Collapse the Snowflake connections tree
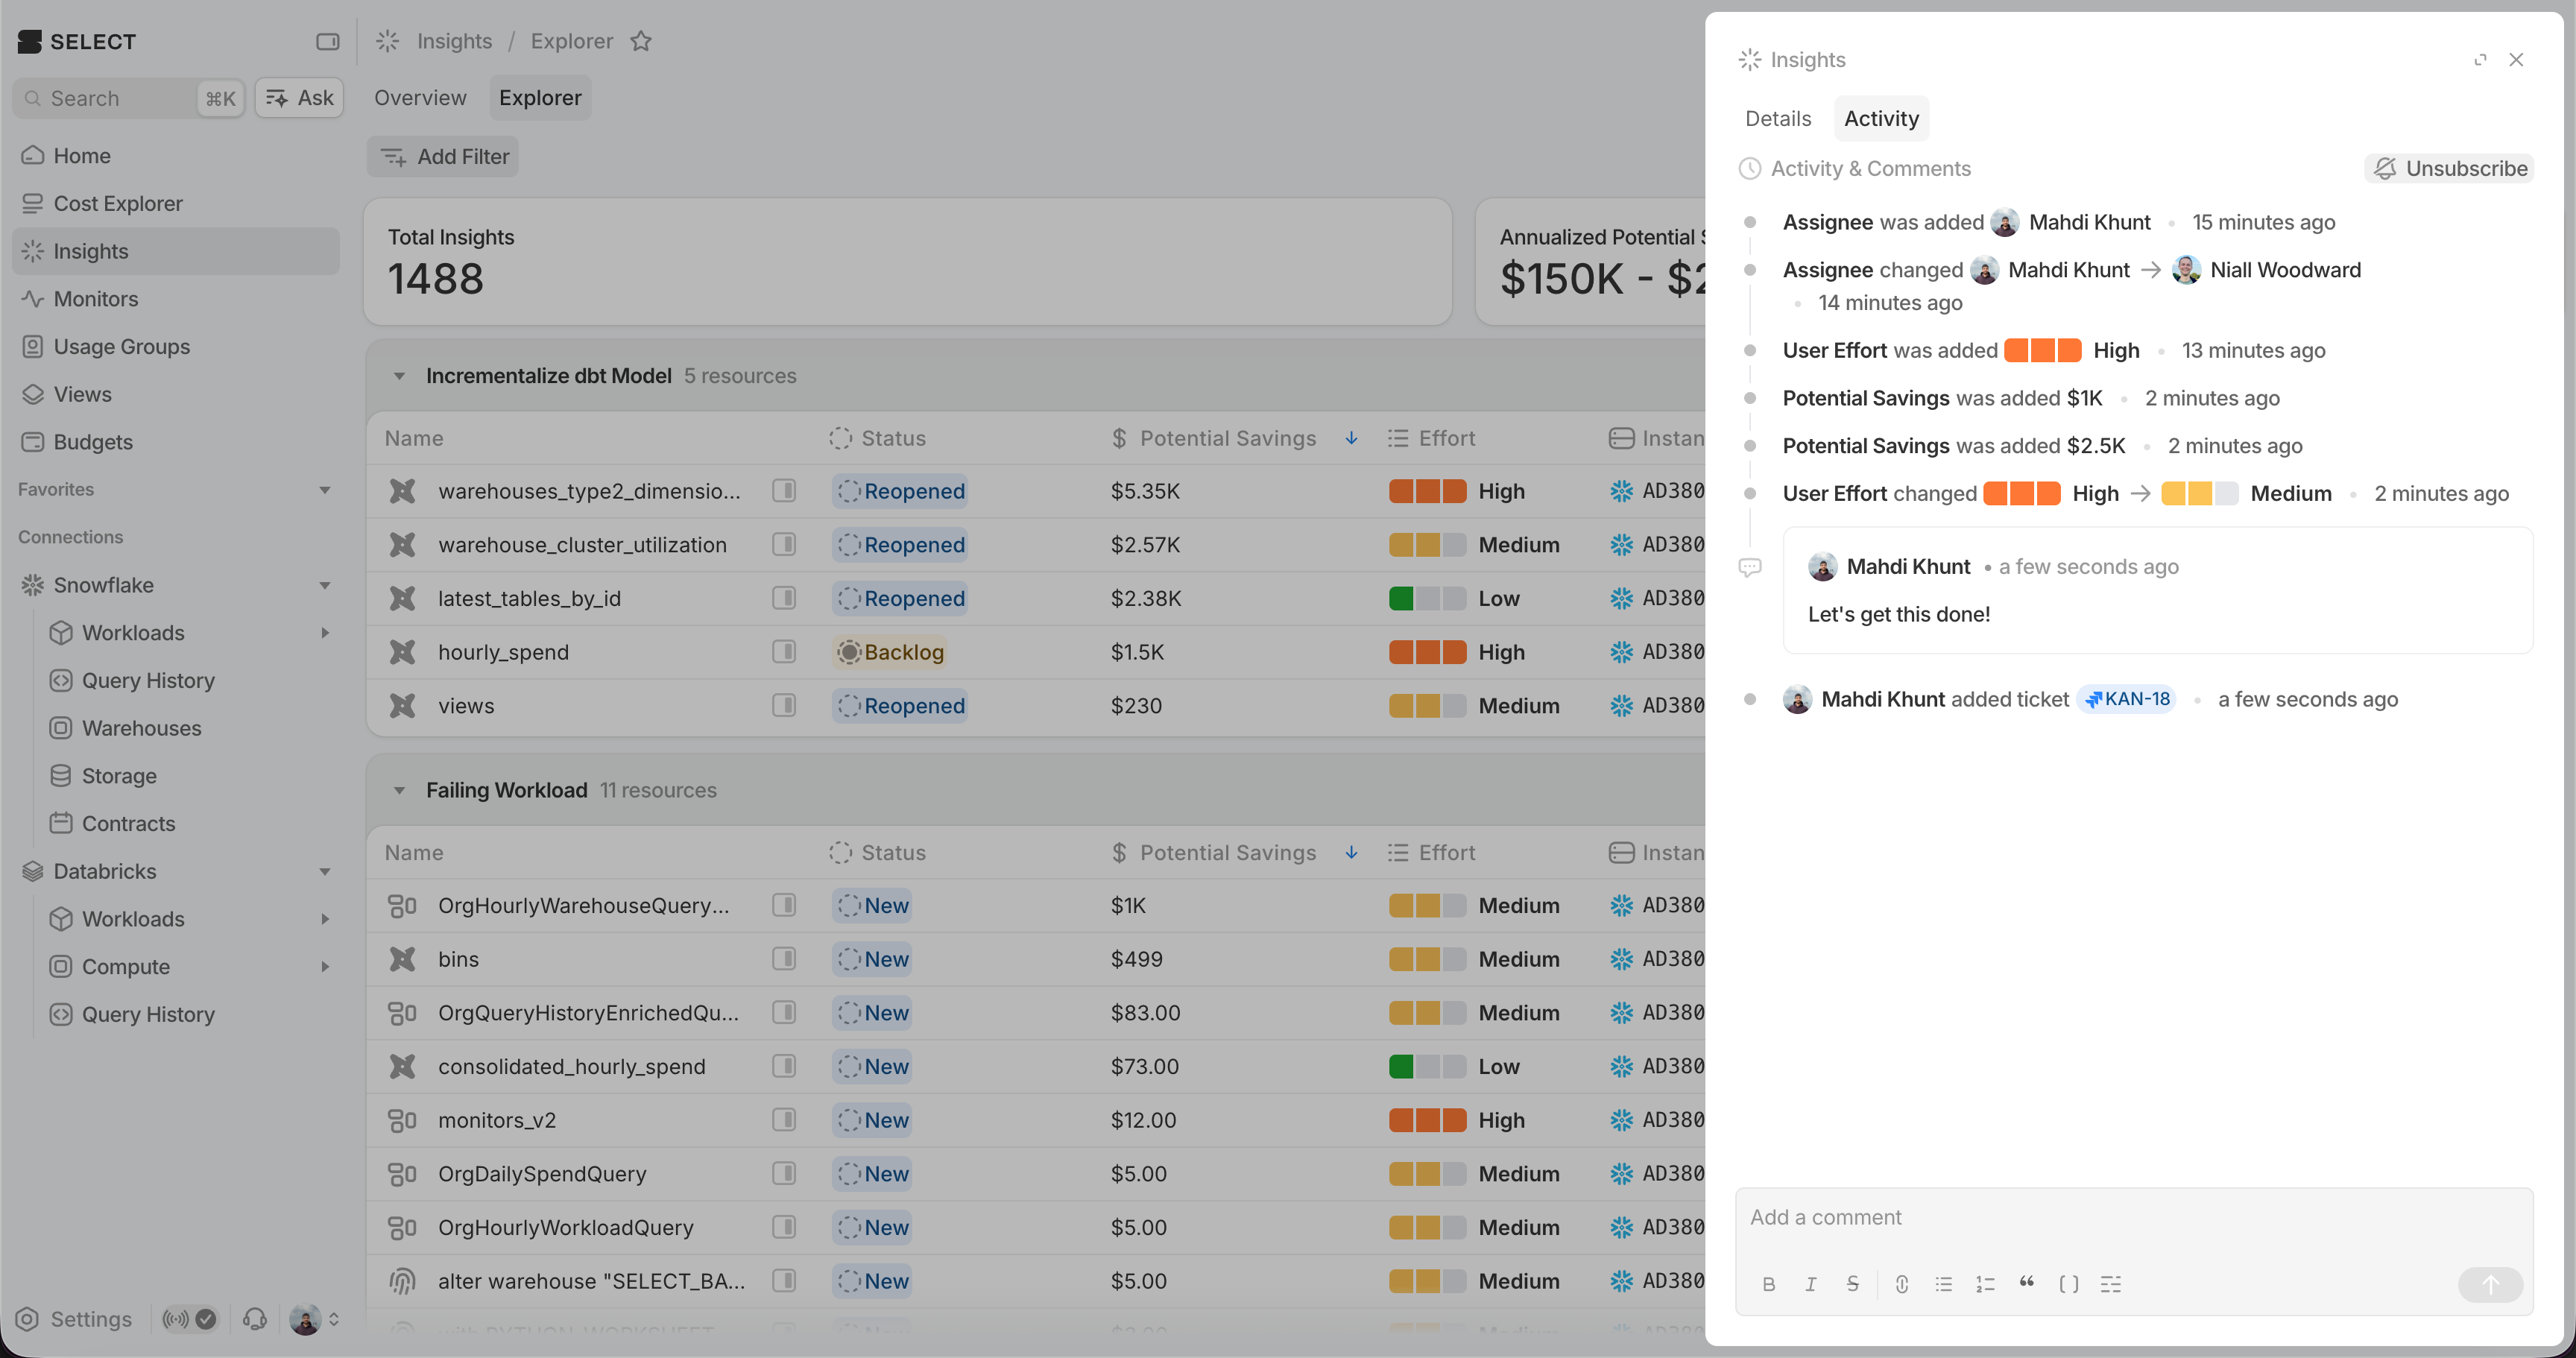This screenshot has width=2576, height=1358. click(325, 585)
